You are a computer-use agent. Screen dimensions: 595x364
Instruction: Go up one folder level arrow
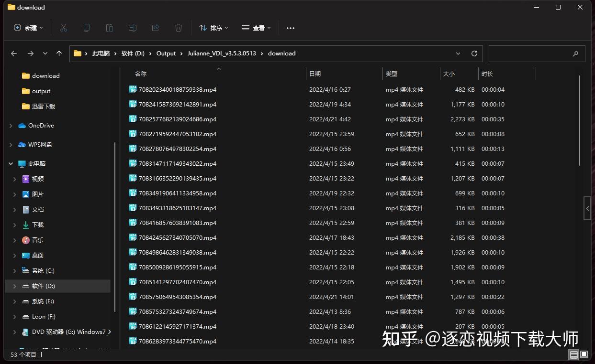click(59, 54)
